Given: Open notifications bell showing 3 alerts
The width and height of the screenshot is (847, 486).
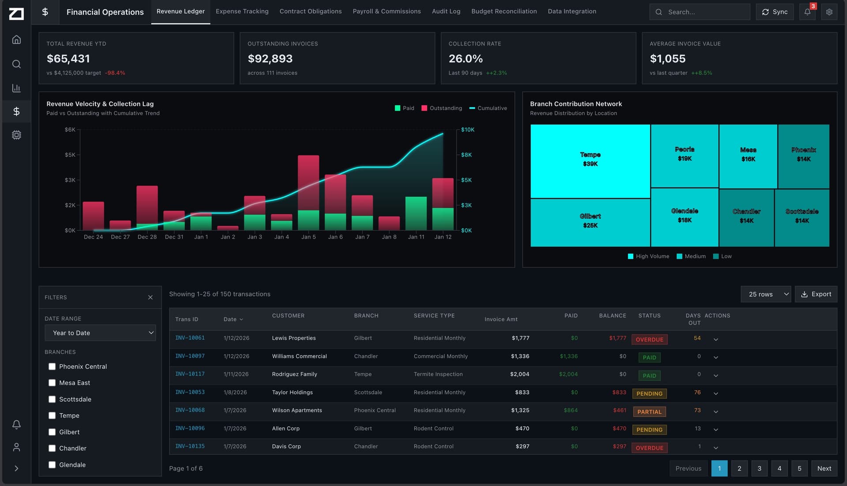Looking at the screenshot, I should click(x=807, y=12).
